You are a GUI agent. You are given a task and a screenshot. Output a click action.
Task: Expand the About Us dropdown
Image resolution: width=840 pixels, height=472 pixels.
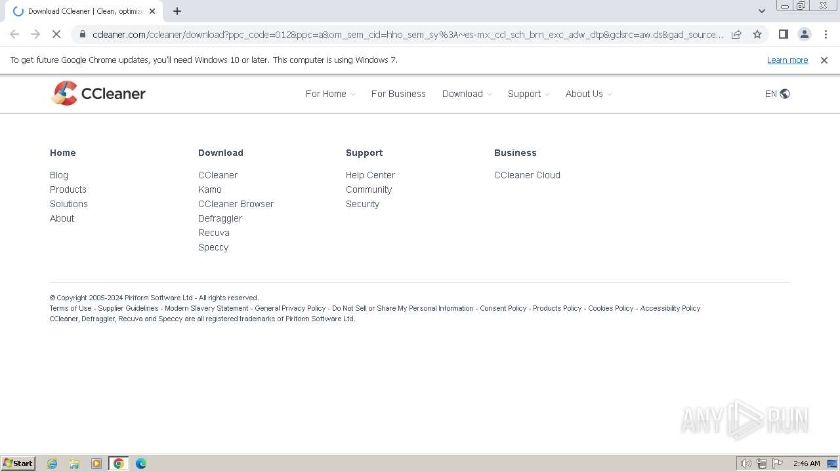click(x=589, y=94)
